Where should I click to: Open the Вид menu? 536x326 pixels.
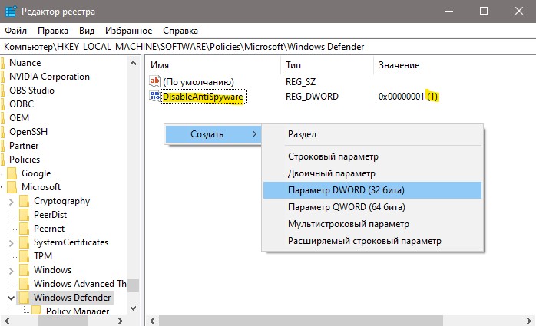pos(87,31)
